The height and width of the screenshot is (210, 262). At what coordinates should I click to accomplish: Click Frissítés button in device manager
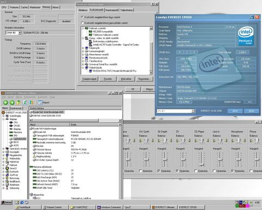108,79
